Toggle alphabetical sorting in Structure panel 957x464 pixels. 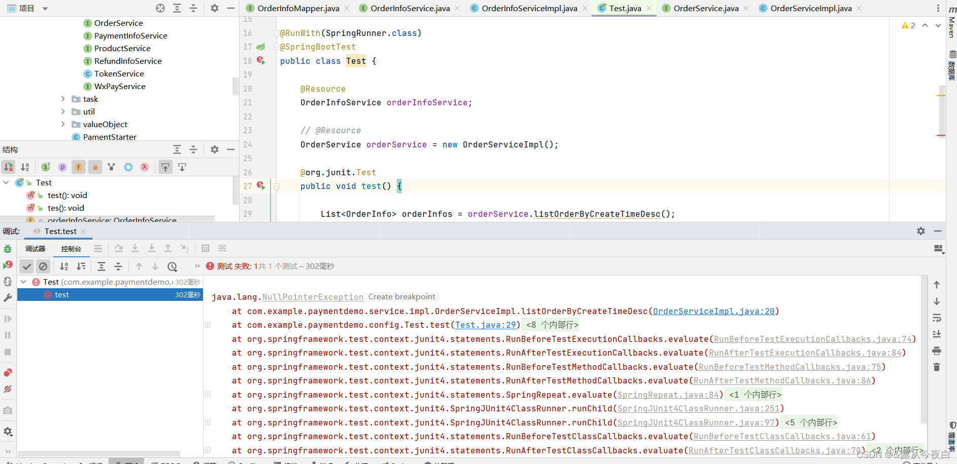pos(25,167)
